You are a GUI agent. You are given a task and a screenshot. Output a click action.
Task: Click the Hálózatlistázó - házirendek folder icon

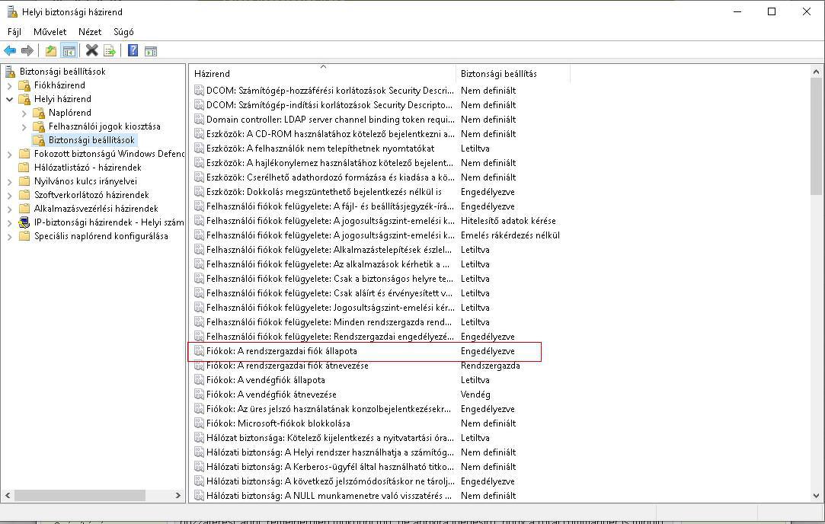click(x=24, y=168)
